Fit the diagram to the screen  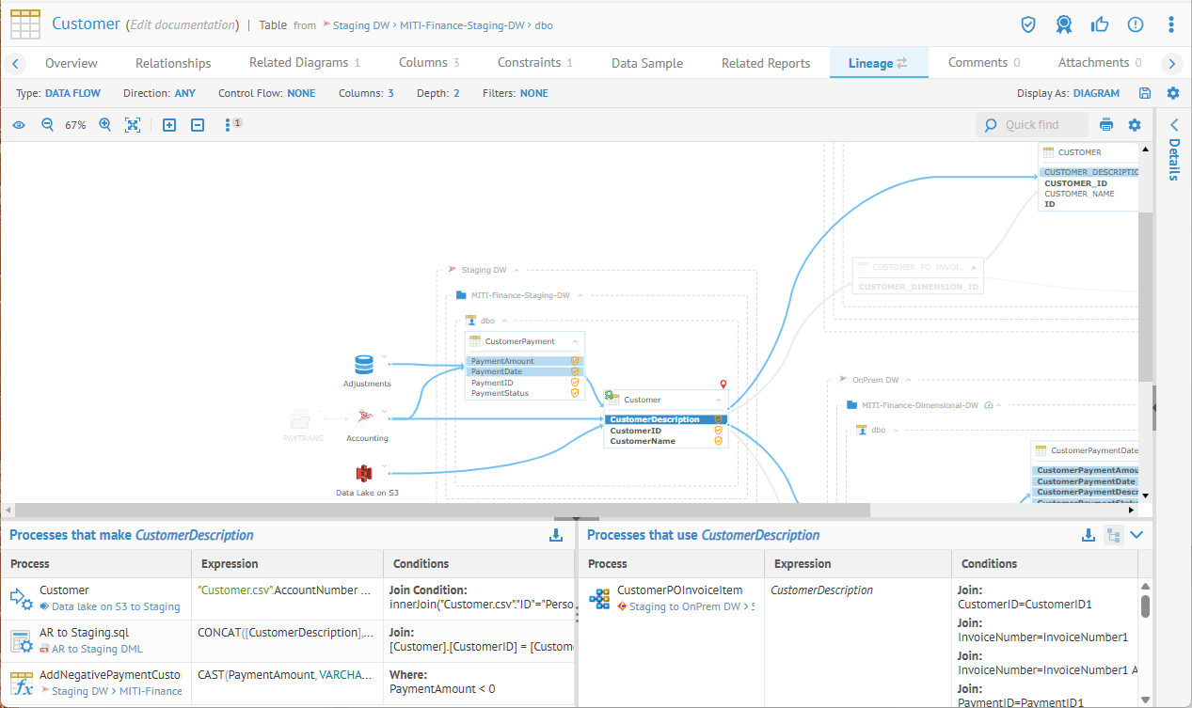tap(133, 125)
